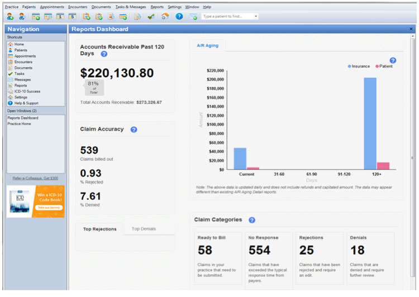419x297 pixels.
Task: Select the A/R Aging tab
Action: pos(208,45)
